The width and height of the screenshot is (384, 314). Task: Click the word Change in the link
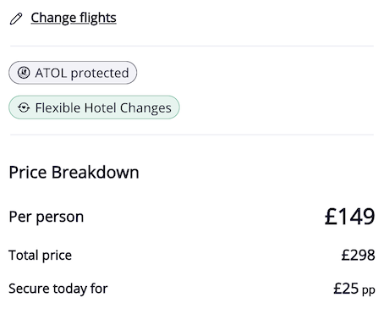point(53,18)
